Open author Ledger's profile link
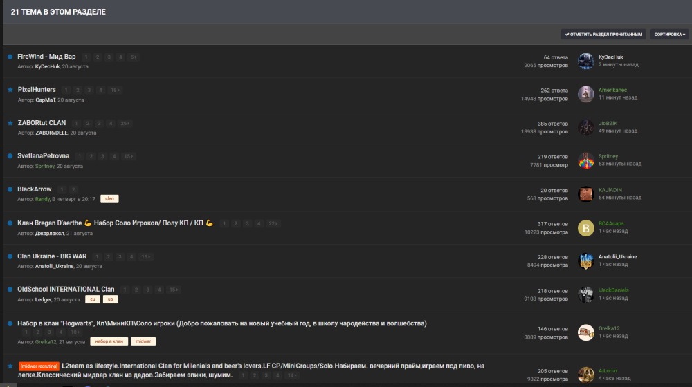The height and width of the screenshot is (387, 692). [43, 299]
